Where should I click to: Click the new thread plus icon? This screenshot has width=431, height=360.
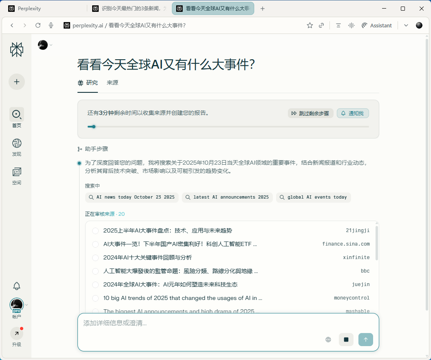17,82
